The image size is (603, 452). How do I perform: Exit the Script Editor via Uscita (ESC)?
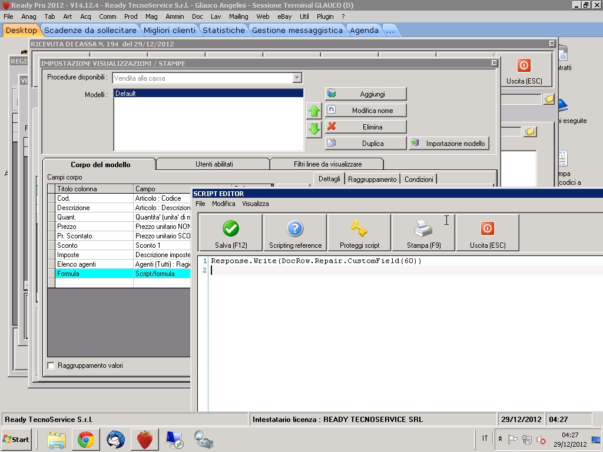click(x=487, y=233)
